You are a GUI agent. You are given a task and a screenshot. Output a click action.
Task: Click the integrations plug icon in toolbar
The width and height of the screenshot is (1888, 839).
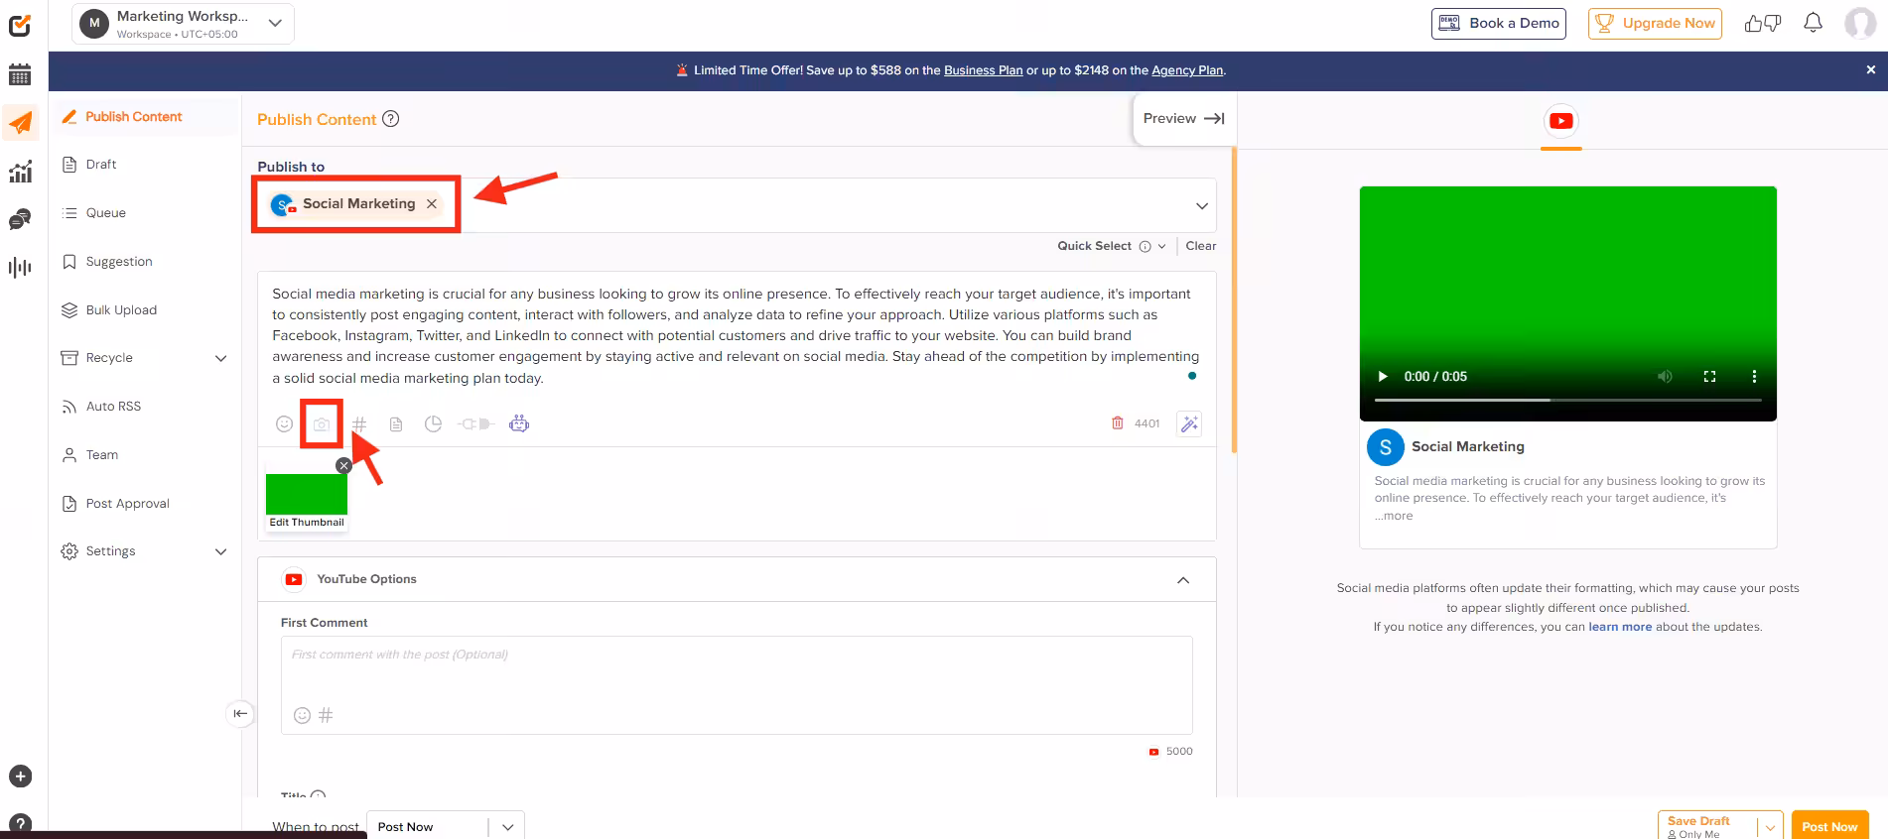point(475,424)
